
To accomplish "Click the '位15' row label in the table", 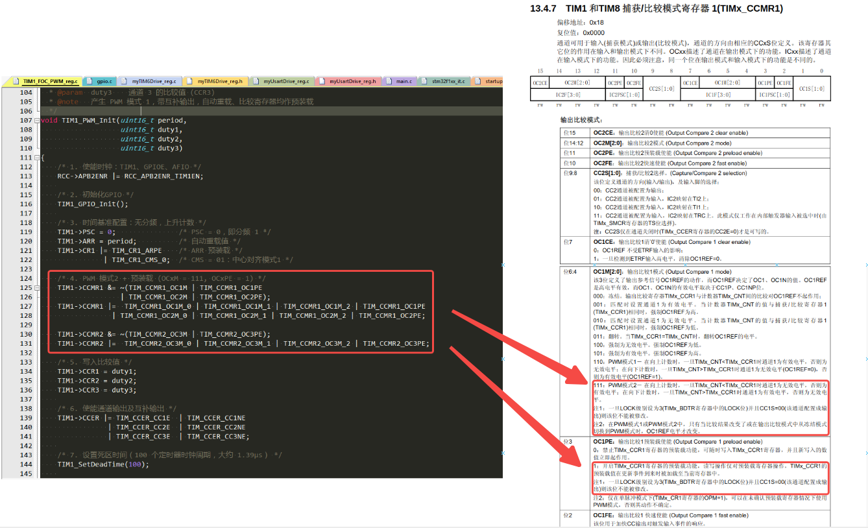I will [x=570, y=133].
